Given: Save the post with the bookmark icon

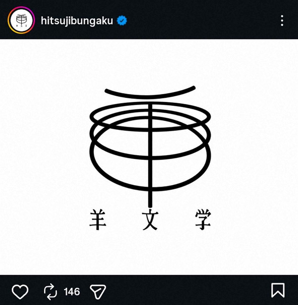Looking at the screenshot, I should click(x=278, y=290).
